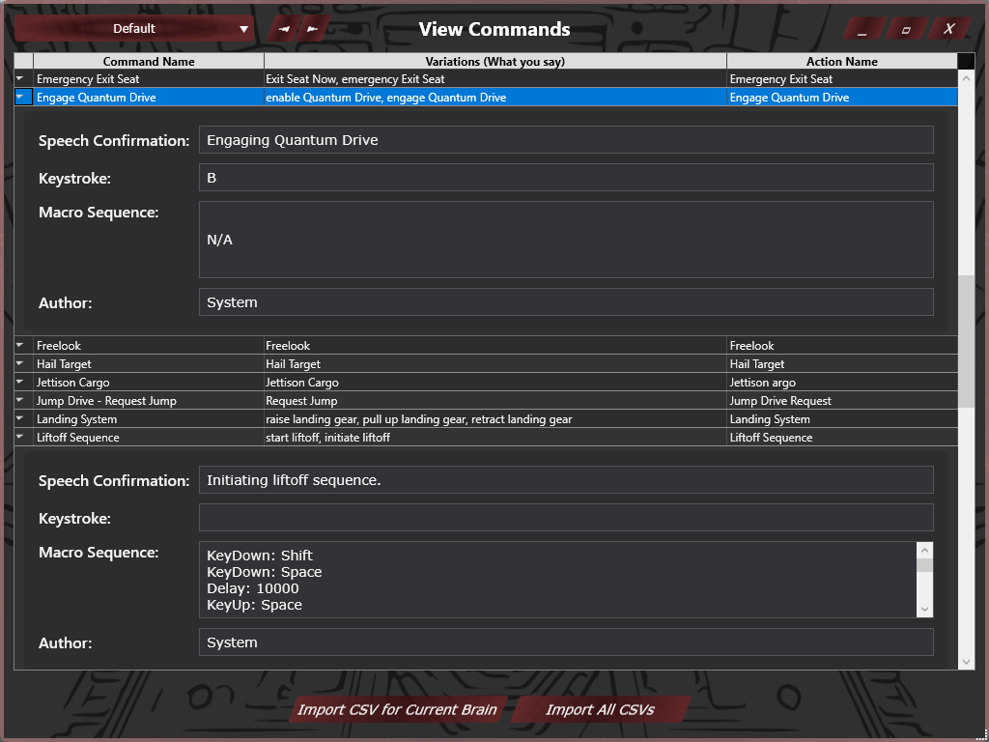Viewport: 989px width, 742px height.
Task: Expand the Jump Drive - Request Jump row
Action: [x=21, y=401]
